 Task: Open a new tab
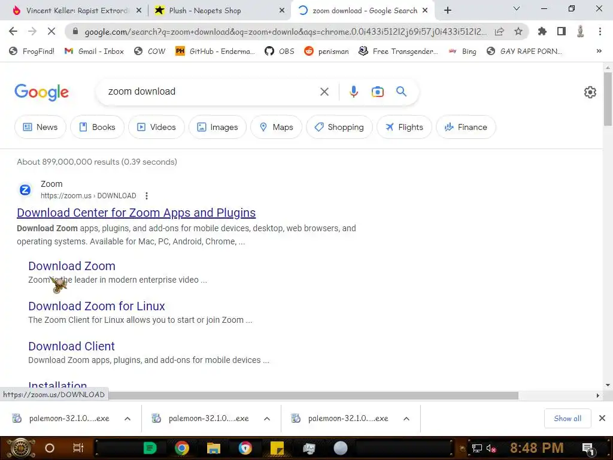pyautogui.click(x=448, y=11)
